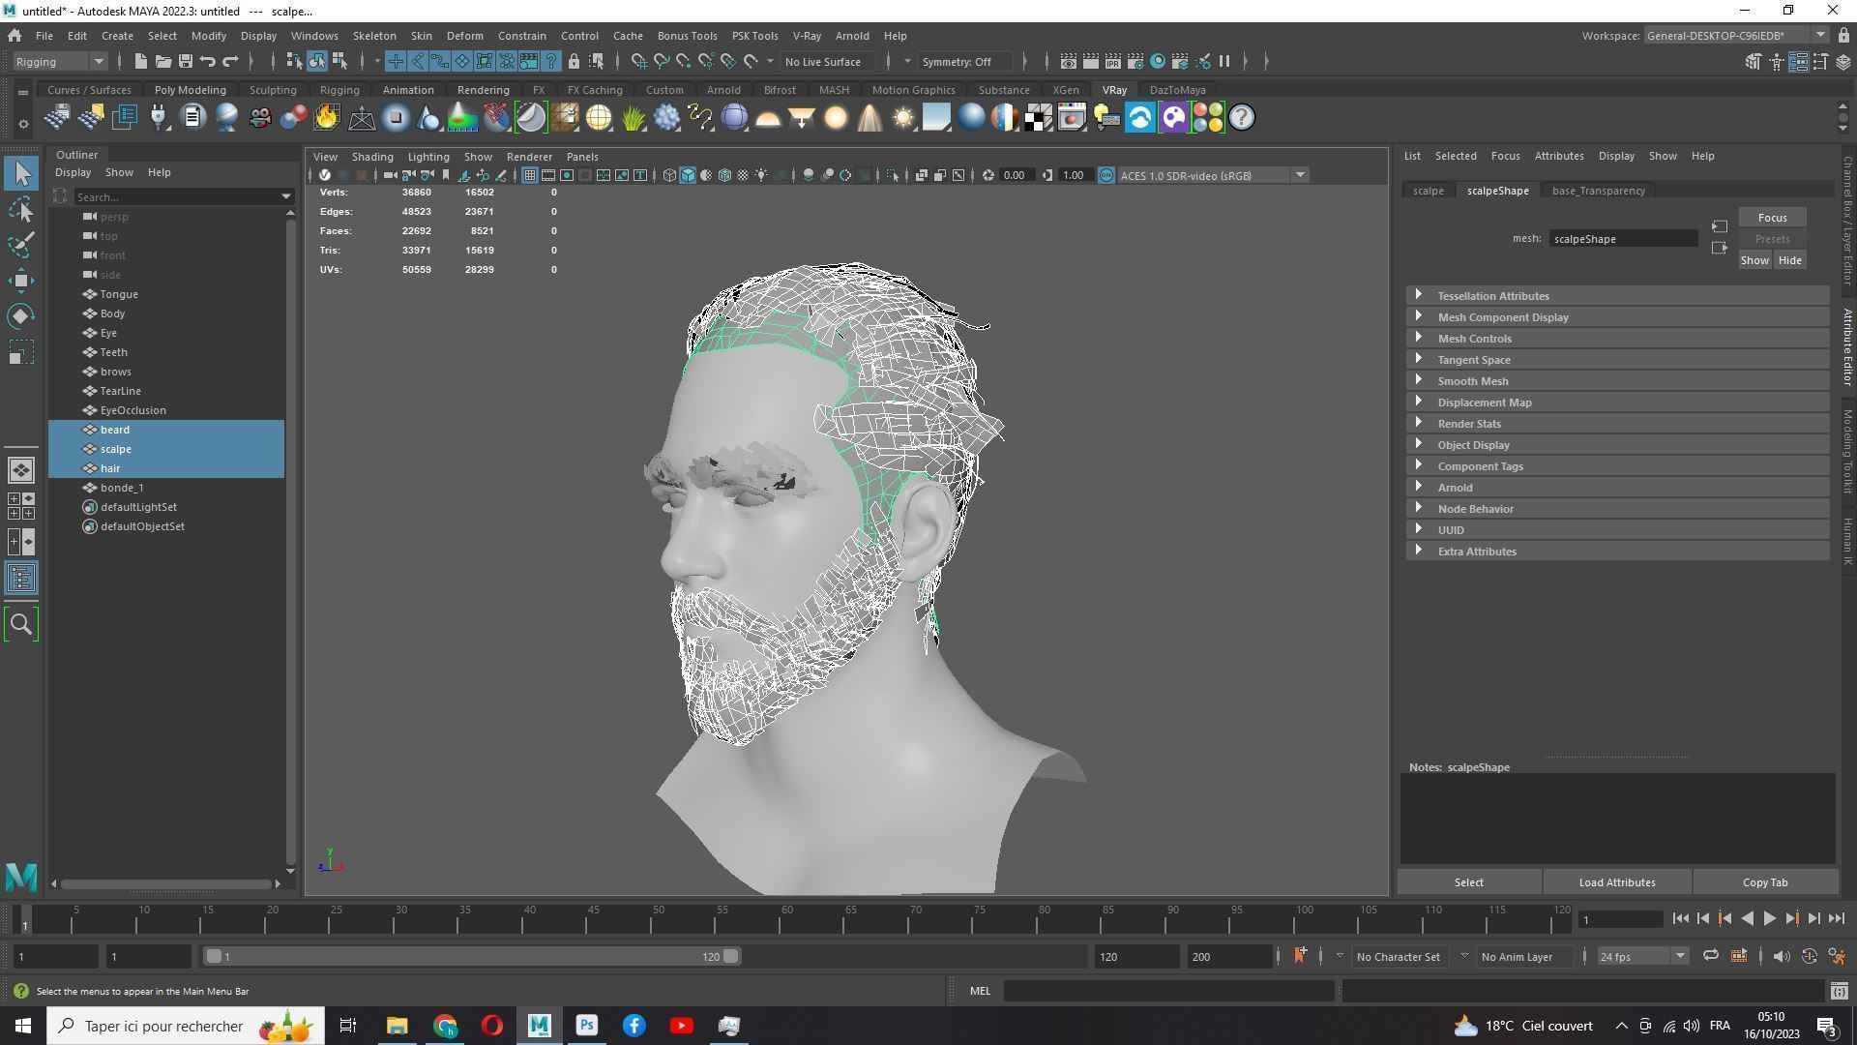Open the playback fps dropdown

point(1642,956)
